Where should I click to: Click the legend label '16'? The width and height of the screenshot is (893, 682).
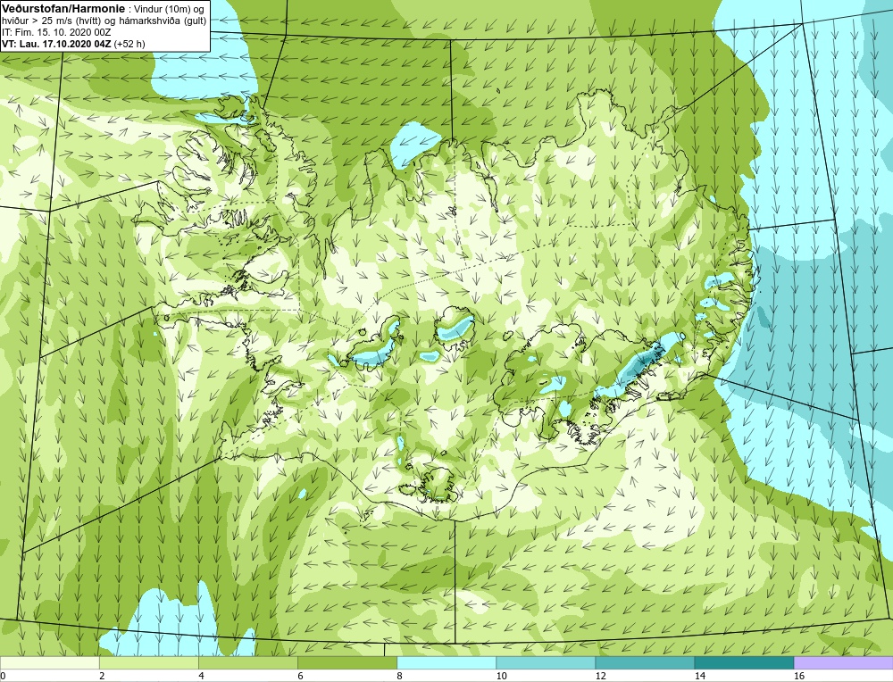(799, 676)
